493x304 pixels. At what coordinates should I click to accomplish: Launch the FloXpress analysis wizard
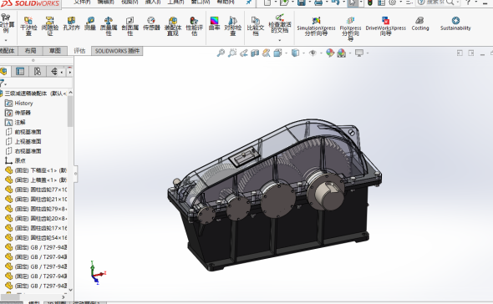pyautogui.click(x=350, y=28)
